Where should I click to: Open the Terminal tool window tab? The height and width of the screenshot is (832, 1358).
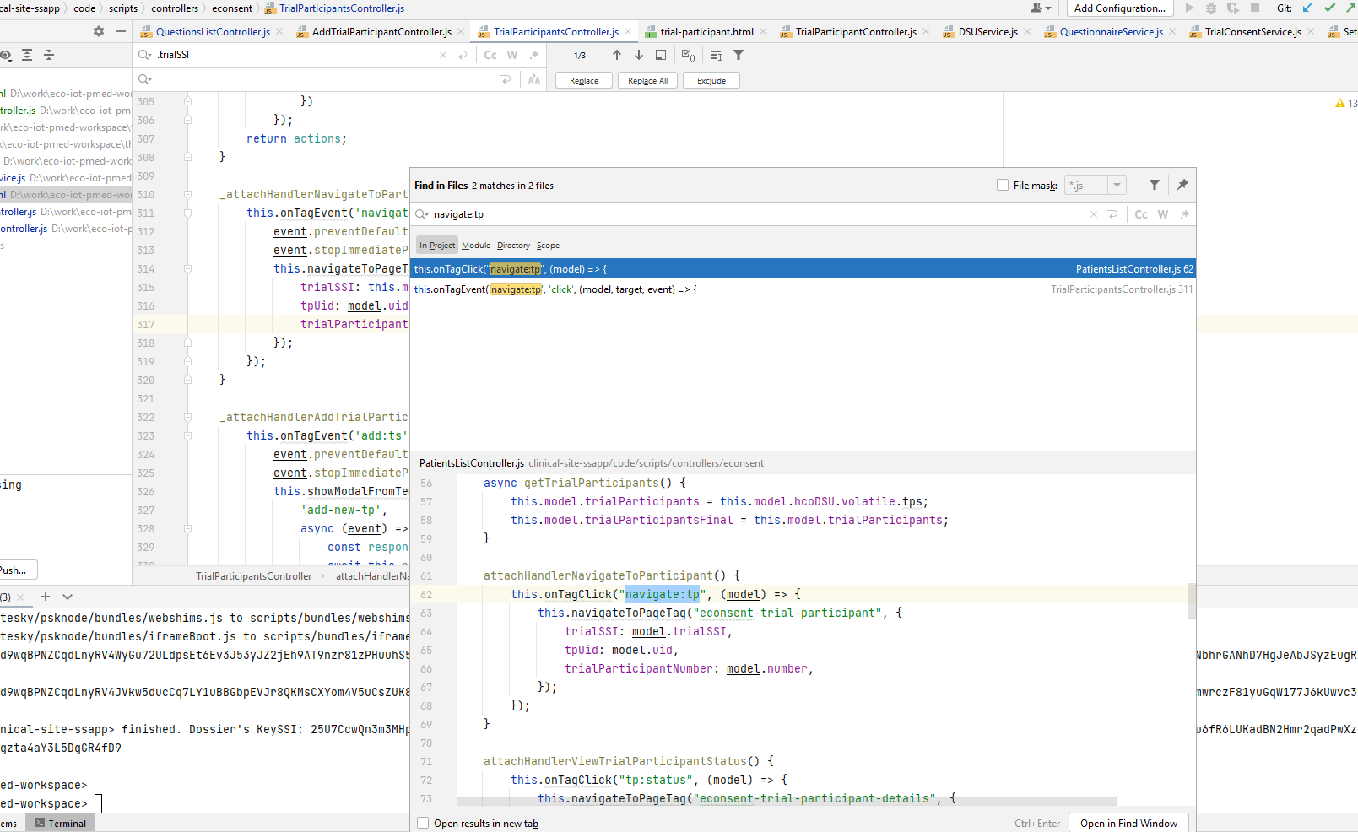[61, 823]
